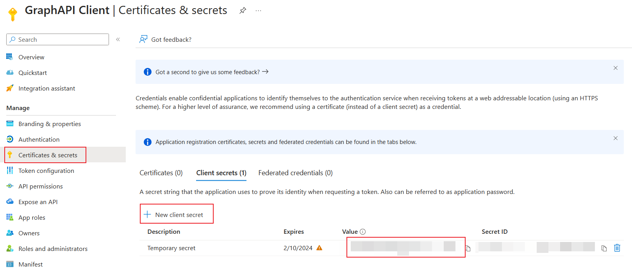The width and height of the screenshot is (632, 272).
Task: Dismiss the feedback request banner
Action: pyautogui.click(x=616, y=68)
